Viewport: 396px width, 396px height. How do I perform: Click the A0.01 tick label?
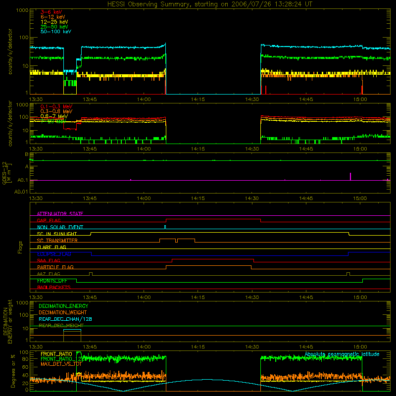click(21, 192)
